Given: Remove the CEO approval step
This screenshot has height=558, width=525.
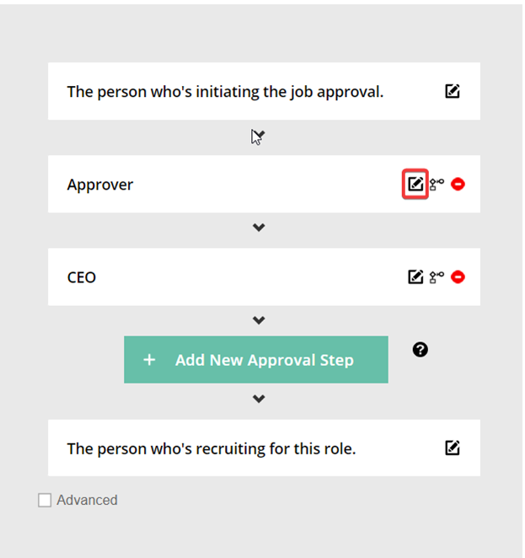Looking at the screenshot, I should tap(458, 276).
